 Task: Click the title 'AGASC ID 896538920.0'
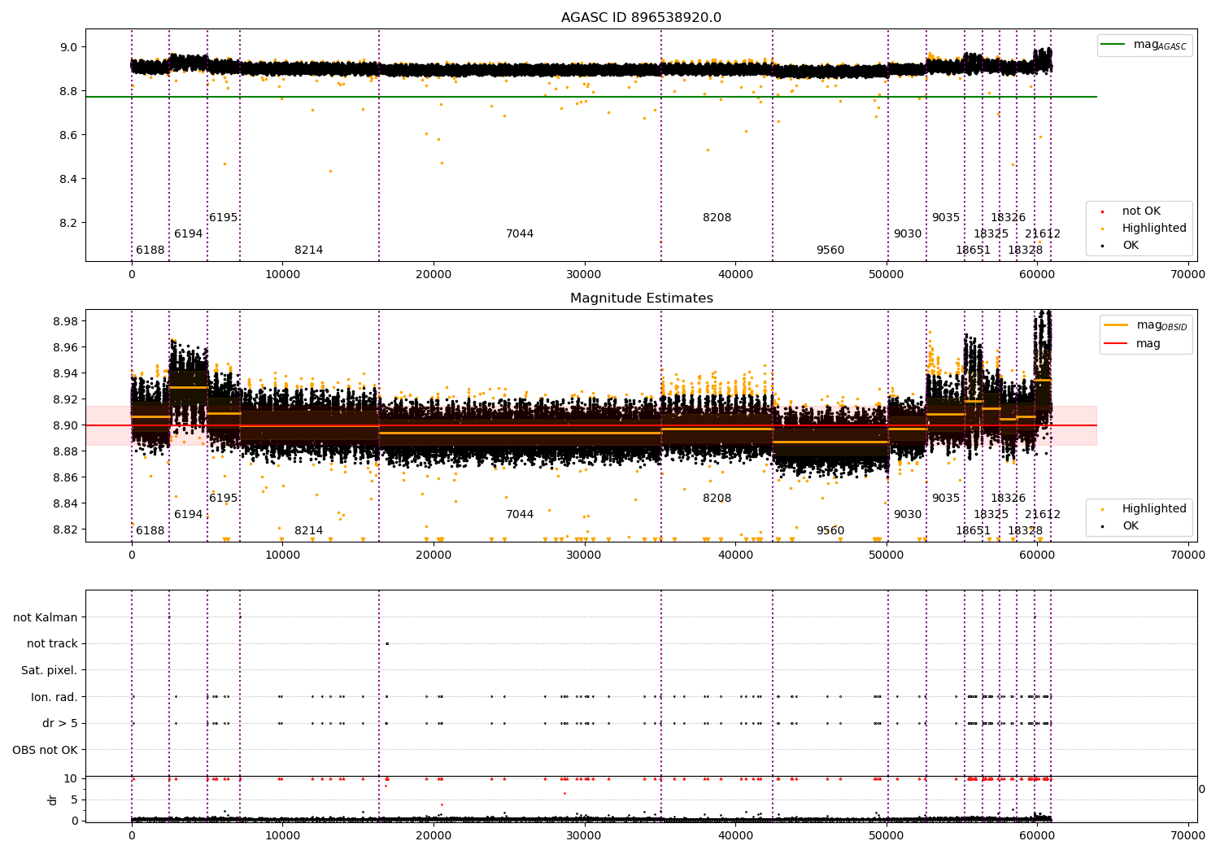(641, 18)
